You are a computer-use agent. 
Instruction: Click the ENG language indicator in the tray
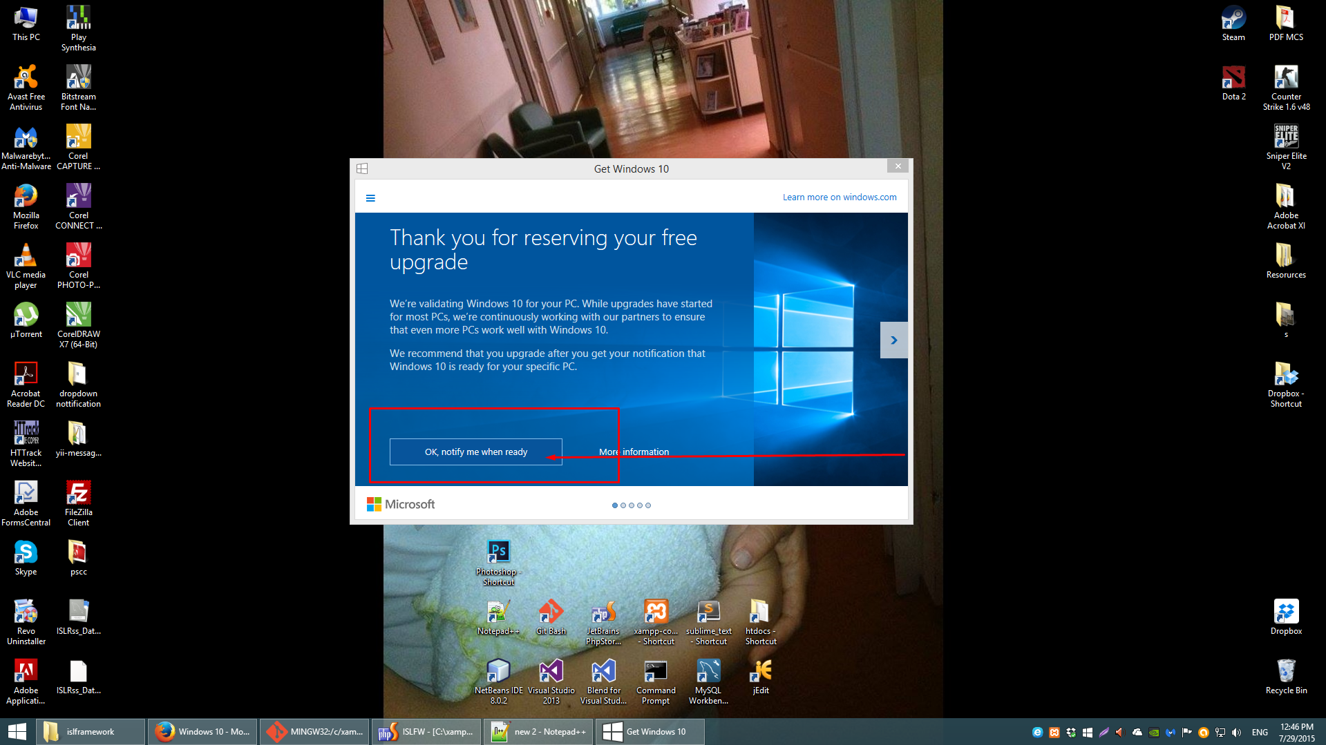point(1260,733)
